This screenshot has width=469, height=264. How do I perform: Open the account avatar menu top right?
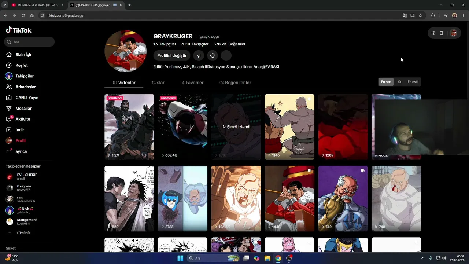(x=454, y=33)
